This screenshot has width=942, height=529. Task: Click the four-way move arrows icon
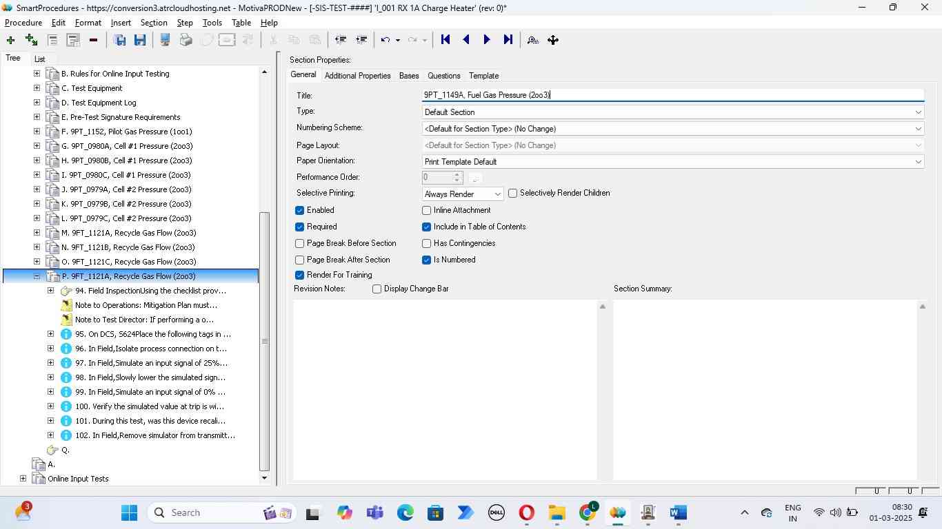pyautogui.click(x=553, y=40)
